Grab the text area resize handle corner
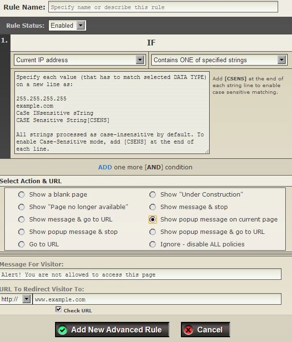The image size is (292, 342). [x=207, y=151]
